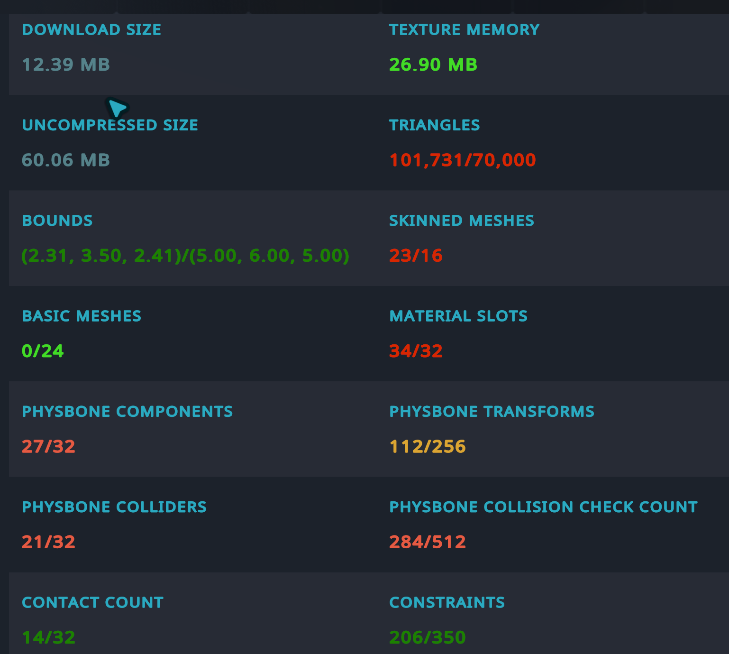Screen dimensions: 729x654
Task: Click the PhysBone Collision Check Count label
Action: (x=543, y=507)
